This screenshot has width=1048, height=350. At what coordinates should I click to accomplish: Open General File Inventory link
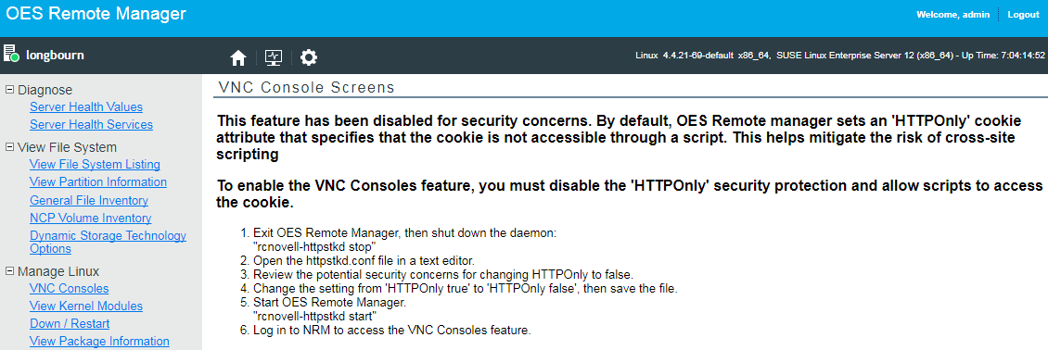tap(89, 201)
